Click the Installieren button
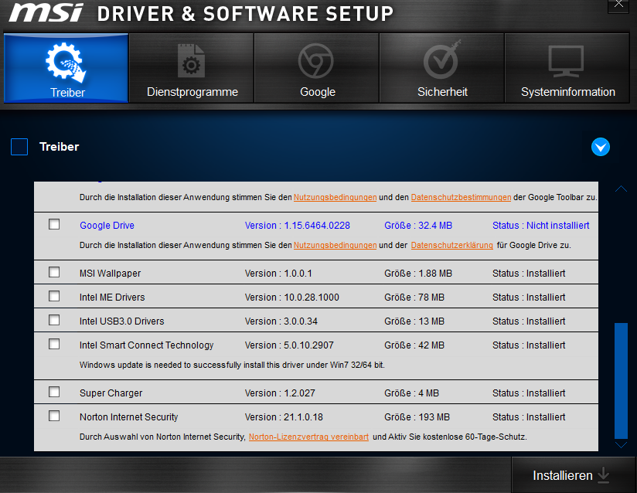This screenshot has height=493, width=637. click(x=573, y=475)
